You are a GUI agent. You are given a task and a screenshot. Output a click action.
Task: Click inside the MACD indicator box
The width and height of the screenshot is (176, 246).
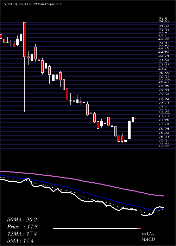point(97,228)
